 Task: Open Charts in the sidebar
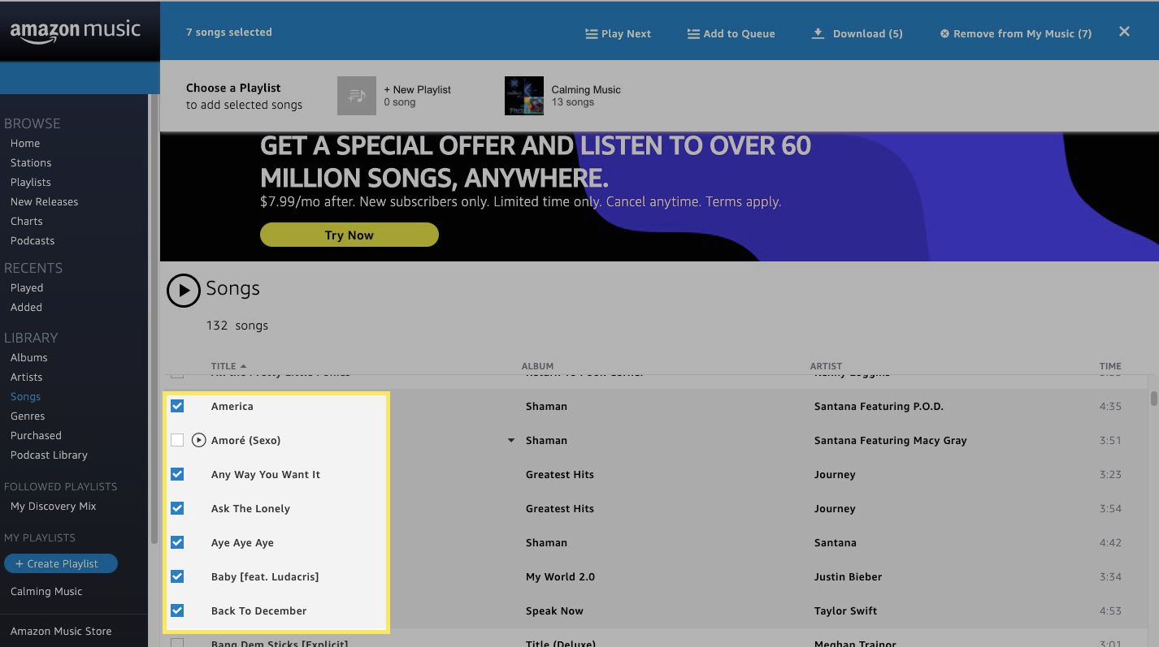[27, 221]
